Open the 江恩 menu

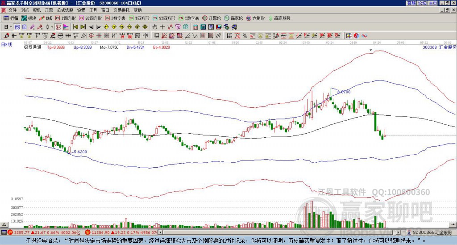coord(49,10)
